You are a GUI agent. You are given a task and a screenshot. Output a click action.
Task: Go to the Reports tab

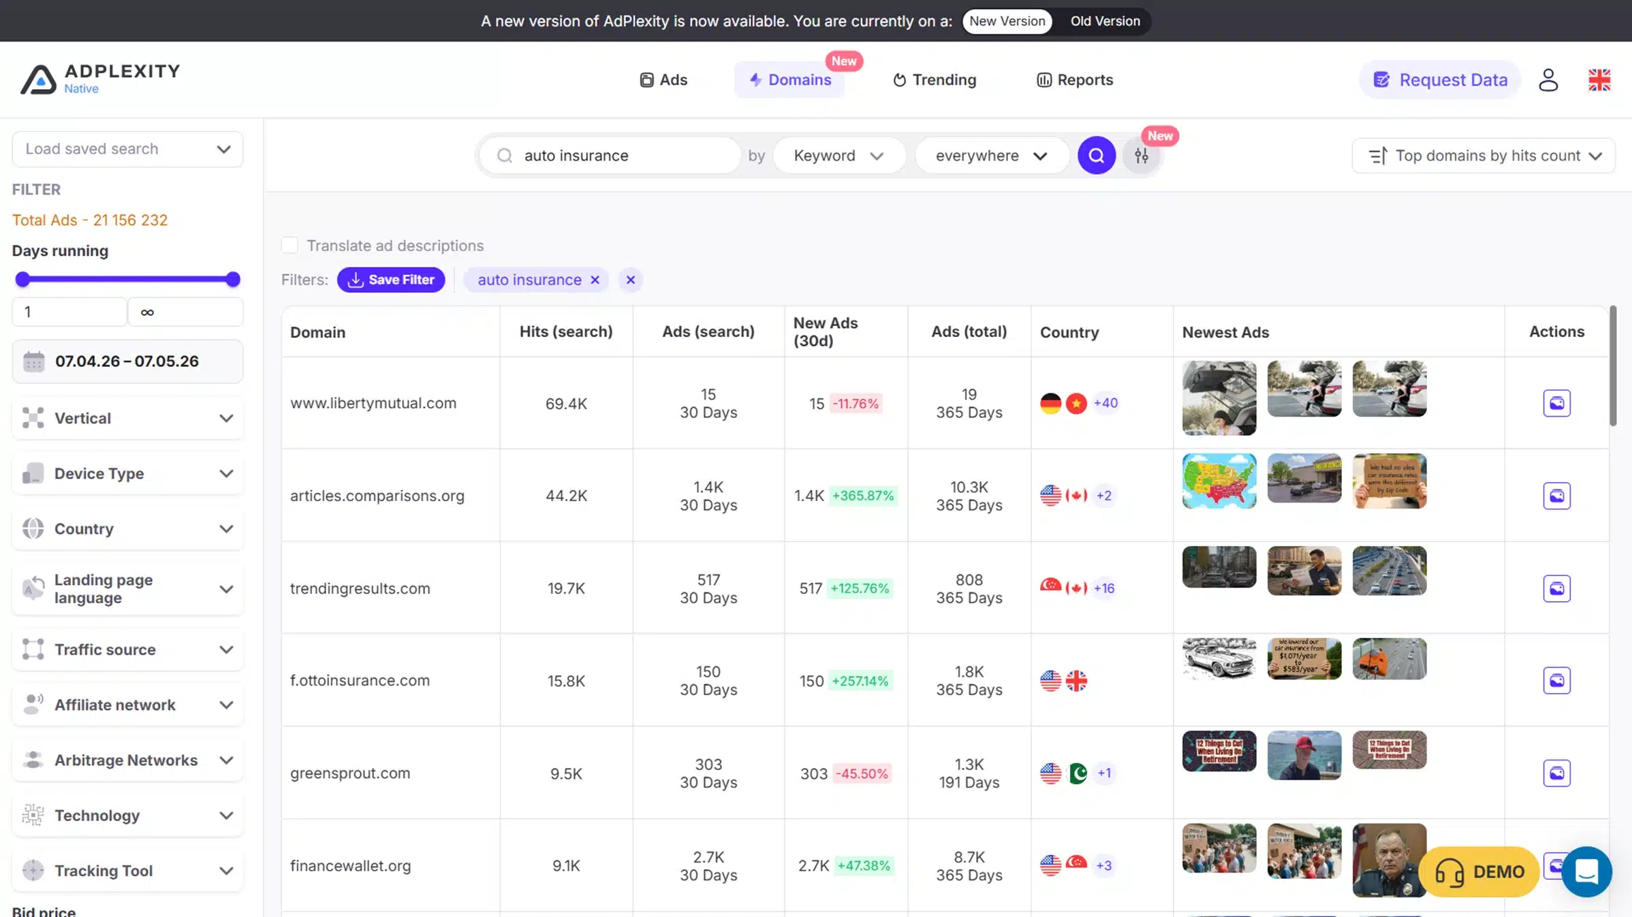pos(1075,80)
